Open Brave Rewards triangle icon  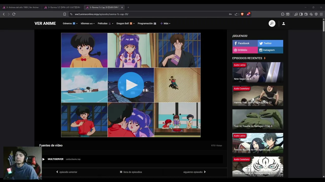(x=248, y=14)
